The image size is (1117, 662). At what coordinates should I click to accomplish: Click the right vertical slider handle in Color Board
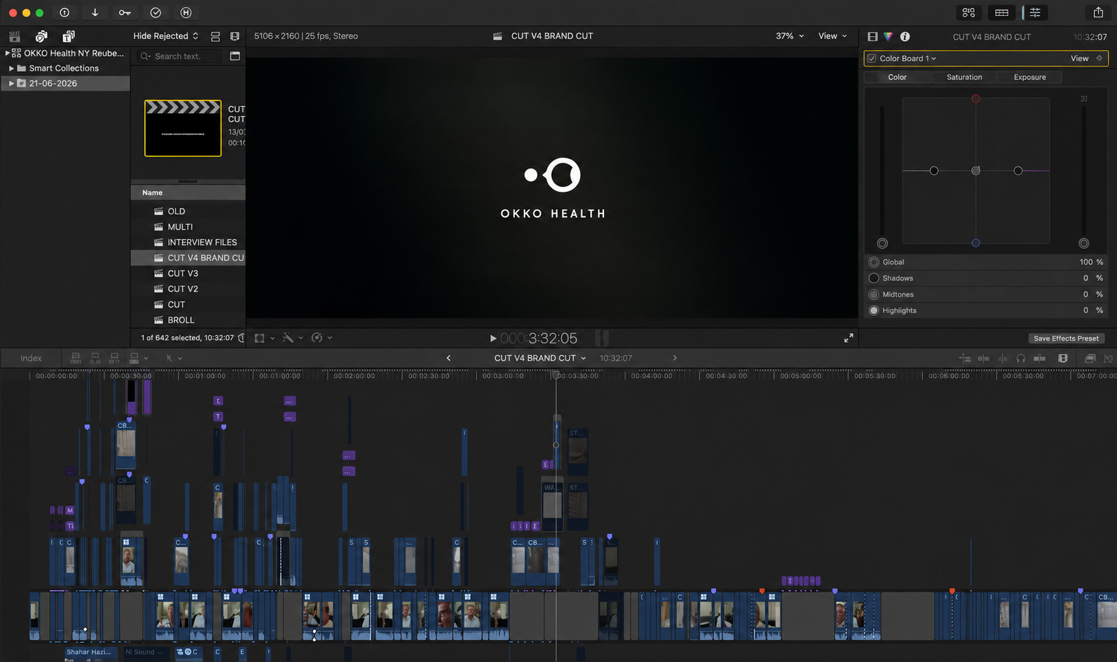[1083, 243]
